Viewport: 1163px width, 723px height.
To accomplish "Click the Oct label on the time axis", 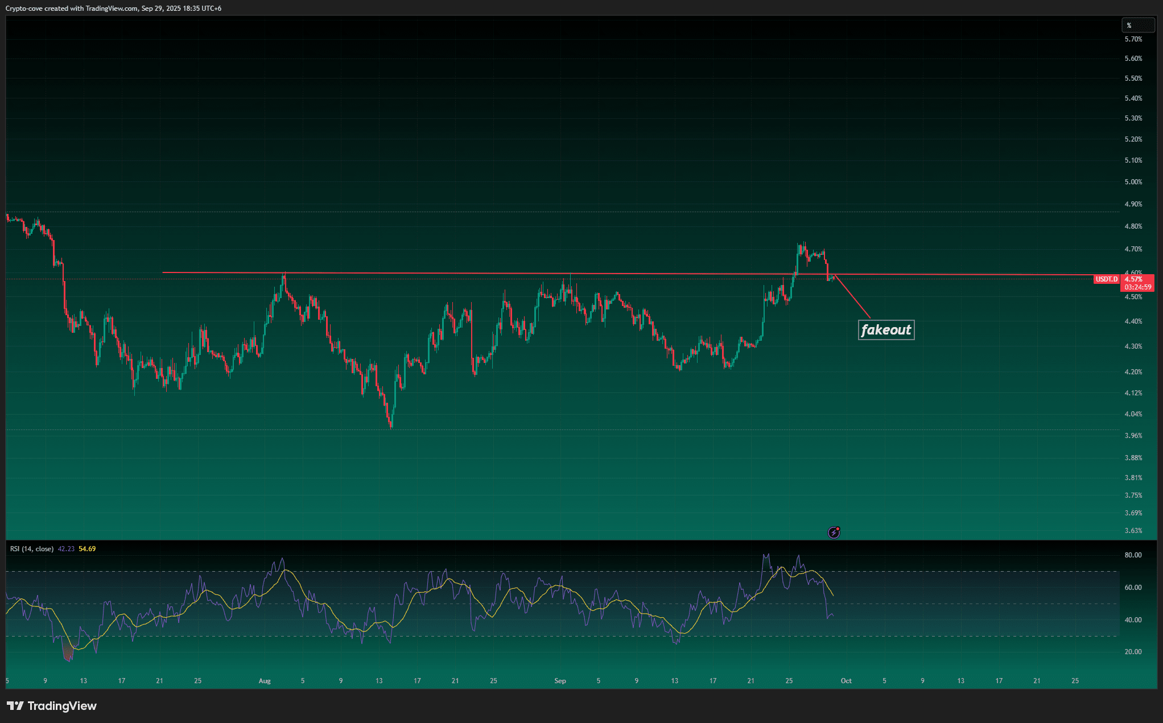I will click(846, 681).
